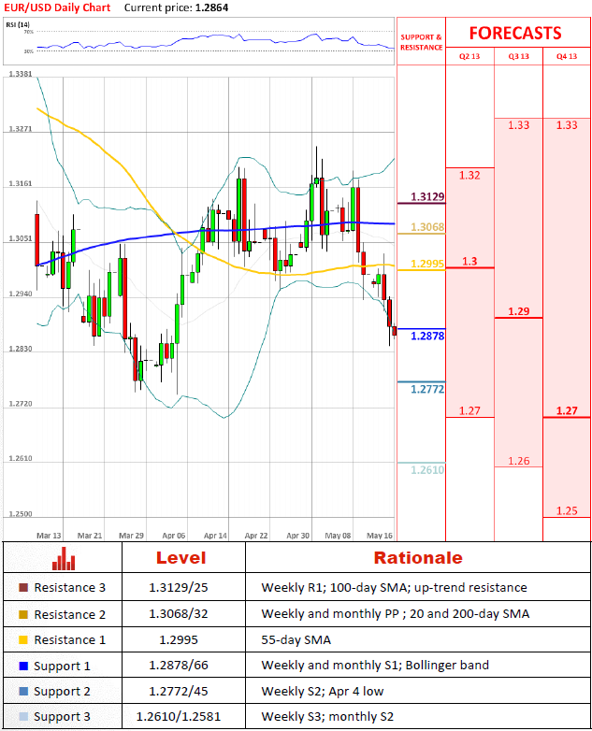Click the Q2 forecast median 1.3
The width and height of the screenshot is (592, 731).
coord(469,261)
